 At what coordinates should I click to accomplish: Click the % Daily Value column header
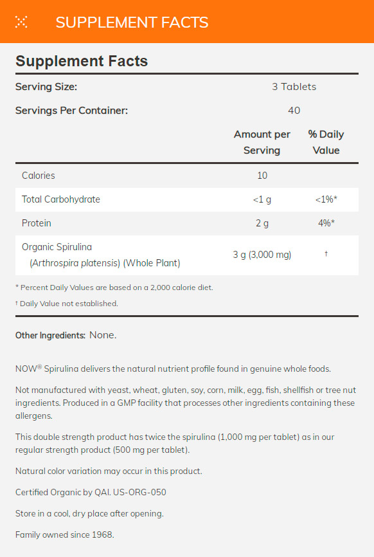[326, 142]
